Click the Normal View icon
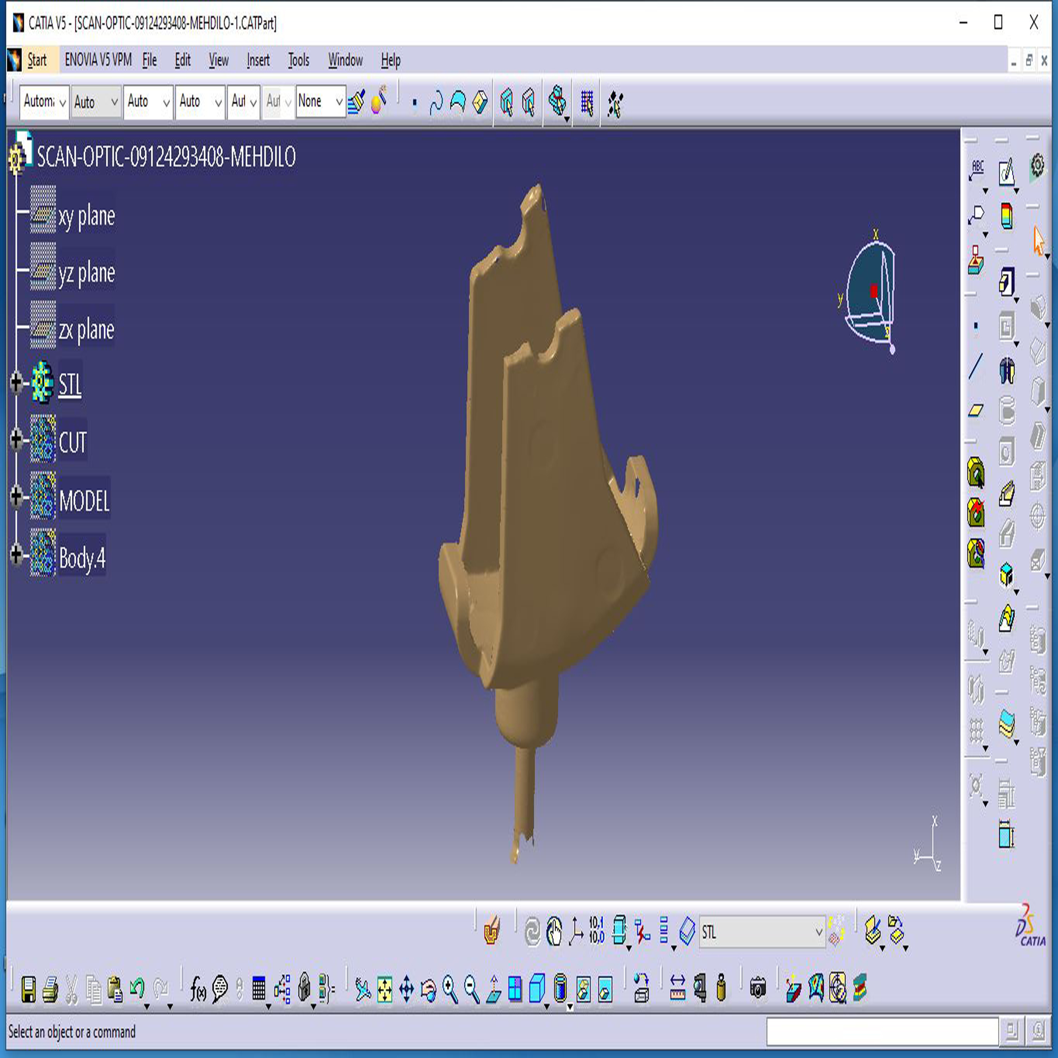This screenshot has width=1058, height=1058. point(493,989)
